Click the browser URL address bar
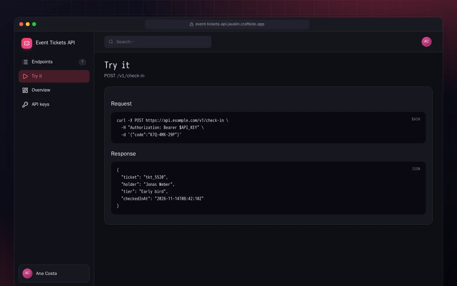Image resolution: width=457 pixels, height=286 pixels. pyautogui.click(x=227, y=24)
